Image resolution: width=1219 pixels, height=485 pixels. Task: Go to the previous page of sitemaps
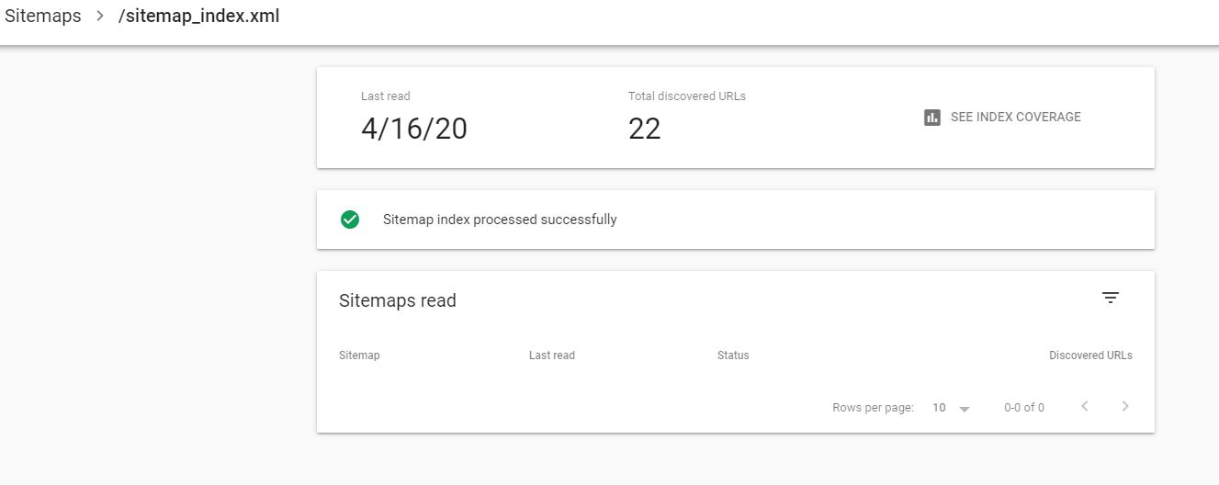(x=1085, y=407)
